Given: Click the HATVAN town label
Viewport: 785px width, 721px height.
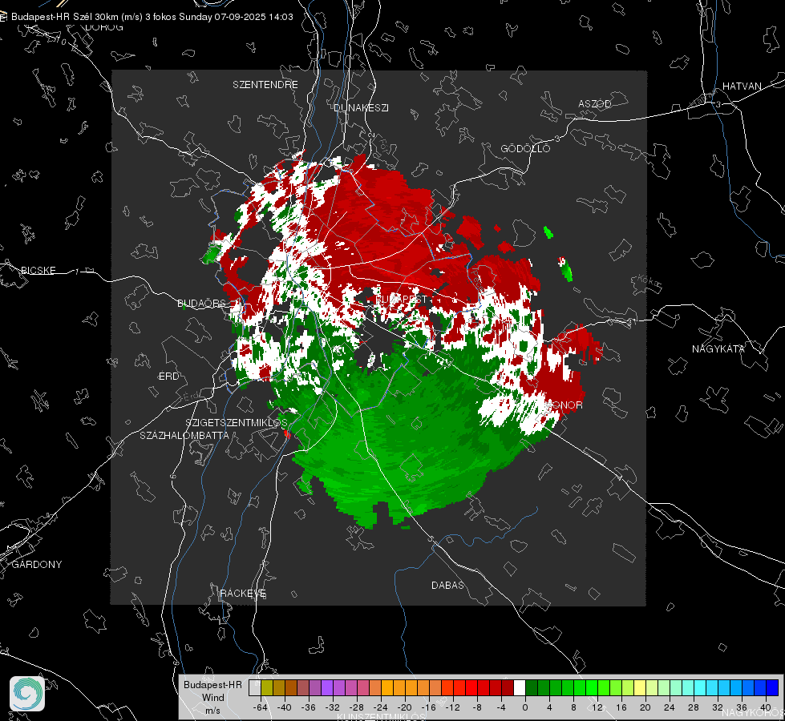Looking at the screenshot, I should tap(742, 87).
